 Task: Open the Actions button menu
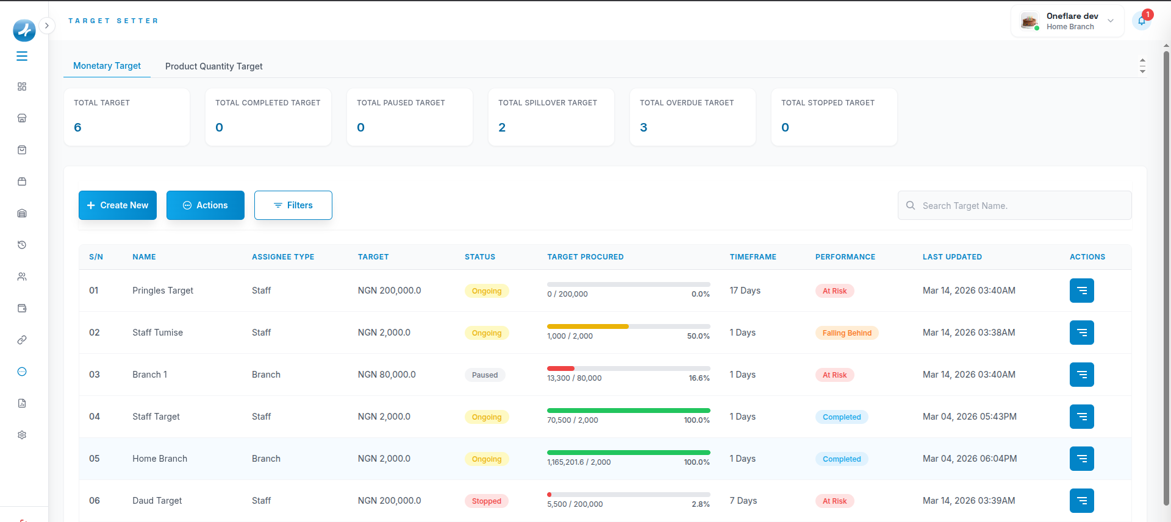tap(206, 205)
